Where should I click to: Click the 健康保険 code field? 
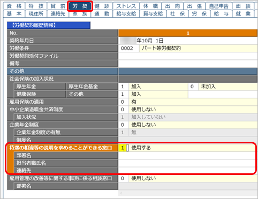tap(124, 94)
